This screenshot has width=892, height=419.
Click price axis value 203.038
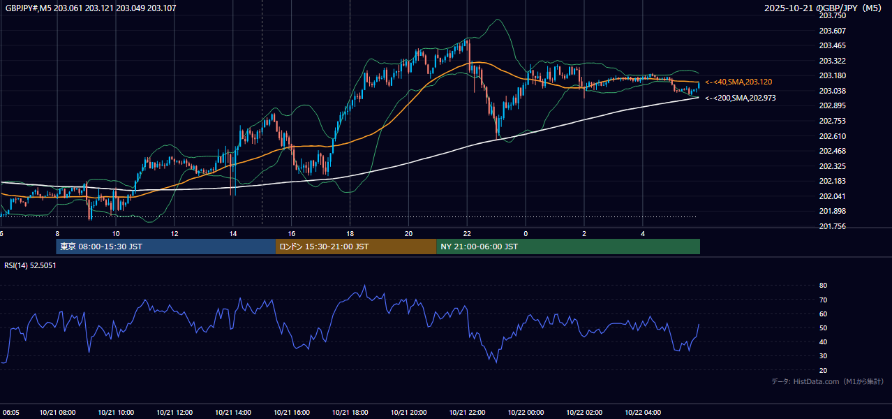[x=832, y=91]
